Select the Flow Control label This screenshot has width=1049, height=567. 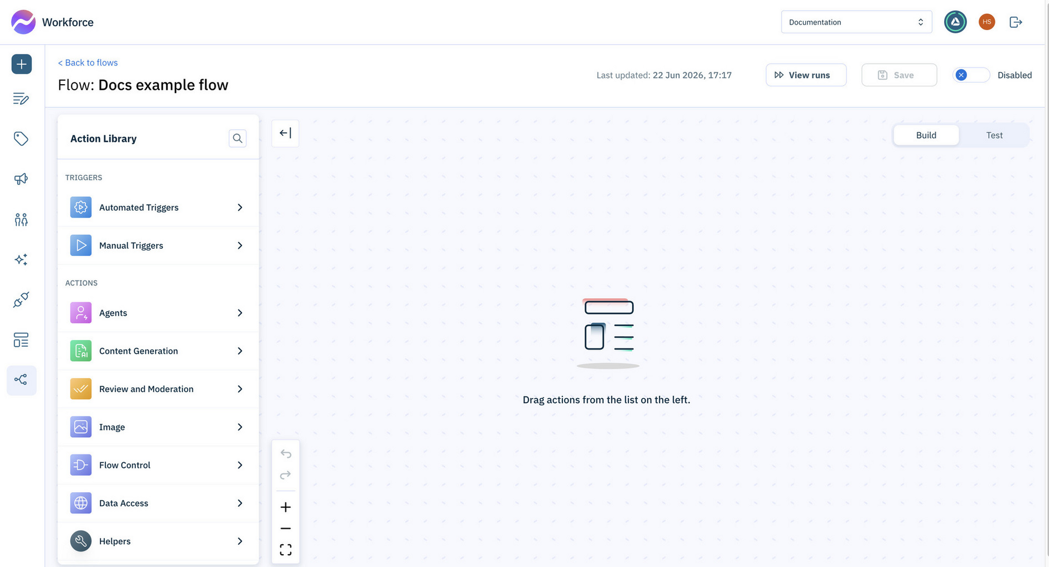(125, 465)
